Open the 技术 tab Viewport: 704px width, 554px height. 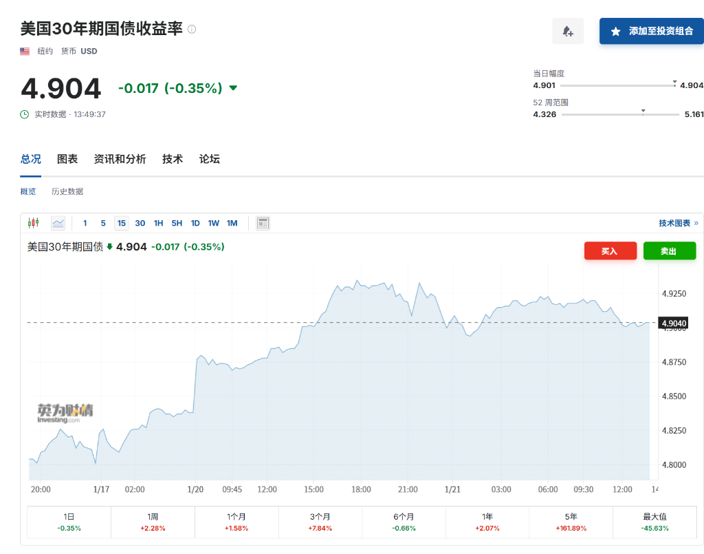pyautogui.click(x=173, y=159)
